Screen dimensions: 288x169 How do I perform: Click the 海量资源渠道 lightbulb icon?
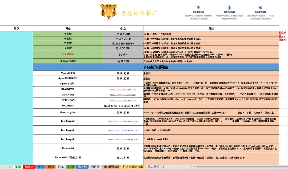pos(198,7)
